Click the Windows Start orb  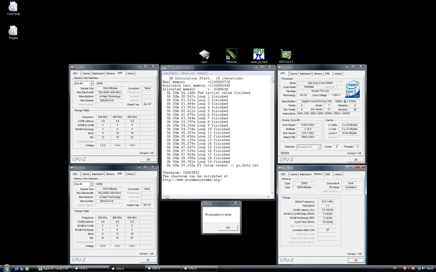tap(7, 268)
